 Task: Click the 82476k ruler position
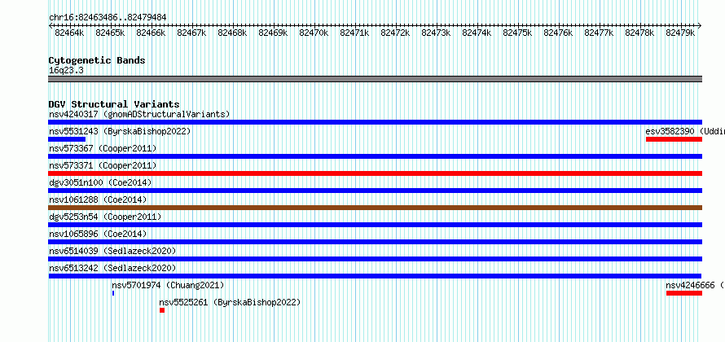[558, 33]
